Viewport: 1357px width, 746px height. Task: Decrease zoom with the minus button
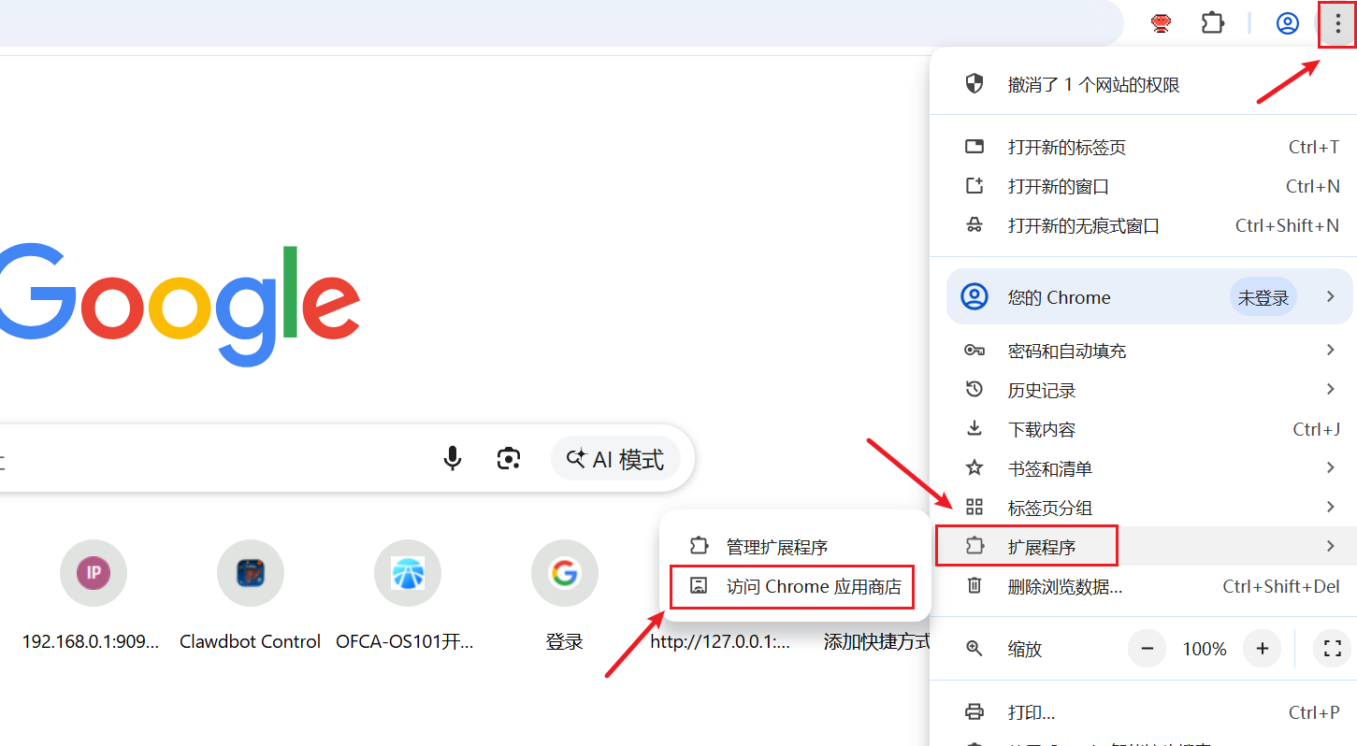tap(1147, 648)
